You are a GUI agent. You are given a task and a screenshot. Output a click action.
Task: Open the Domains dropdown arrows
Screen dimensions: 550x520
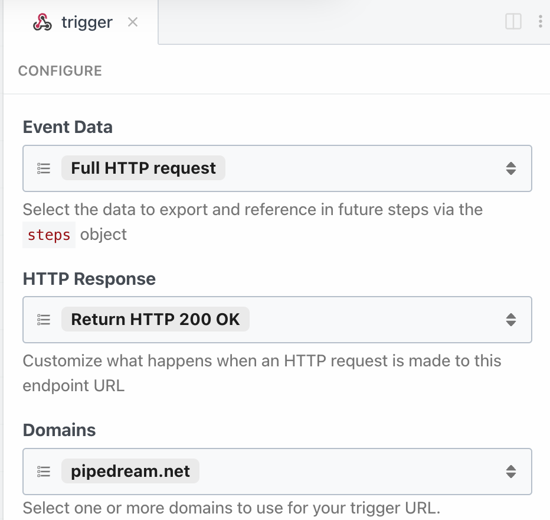511,471
